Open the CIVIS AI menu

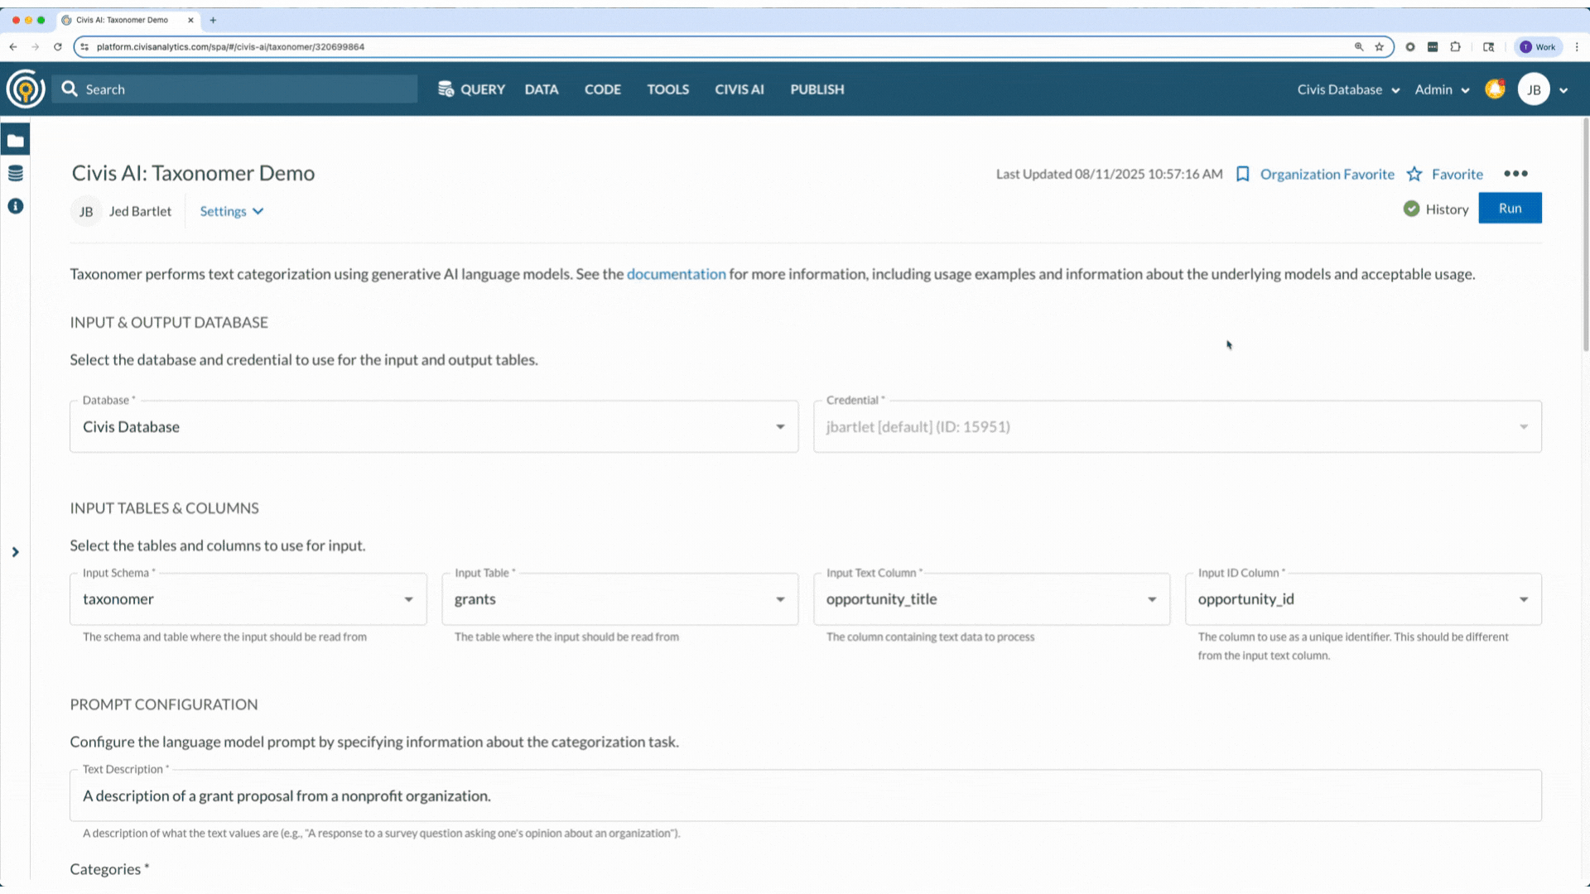click(x=740, y=89)
